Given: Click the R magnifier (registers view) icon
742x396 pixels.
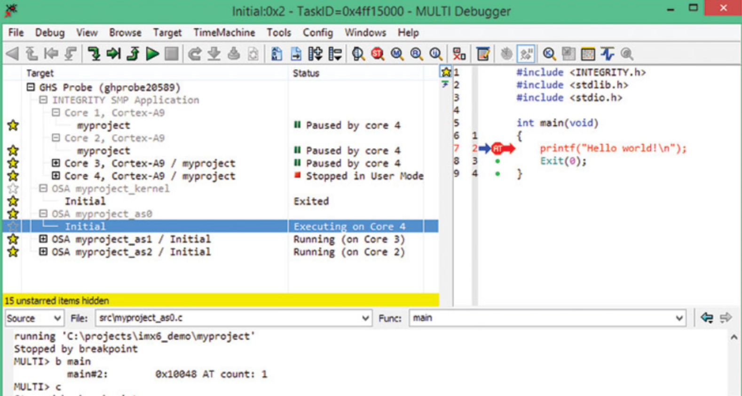Looking at the screenshot, I should (417, 54).
